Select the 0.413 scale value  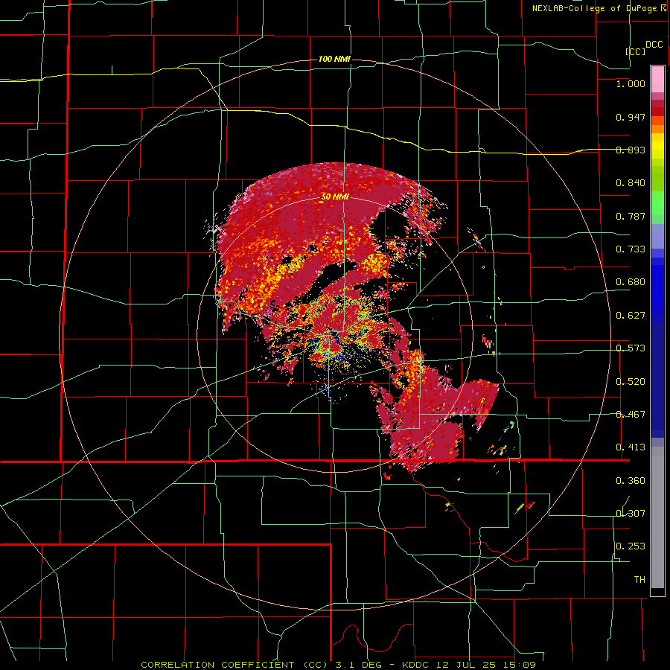tap(631, 447)
